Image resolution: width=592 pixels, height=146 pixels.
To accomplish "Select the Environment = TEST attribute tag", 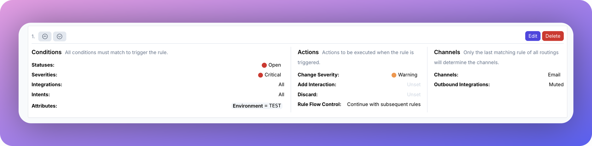I will coord(257,106).
